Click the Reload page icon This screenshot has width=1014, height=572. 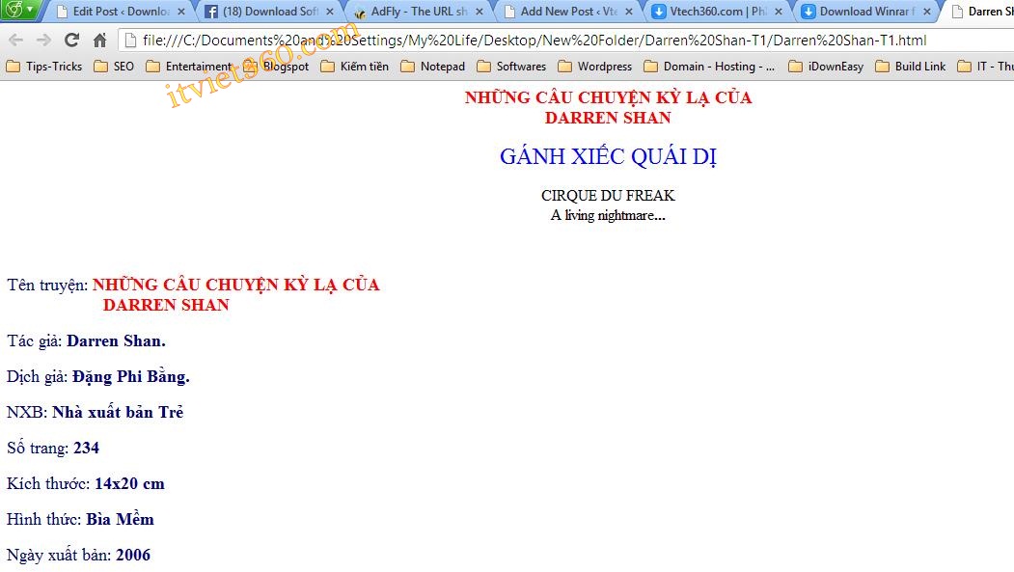tap(70, 41)
